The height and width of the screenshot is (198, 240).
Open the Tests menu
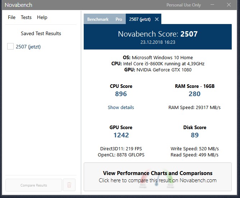point(26,17)
